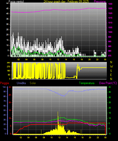Click the solar radiation peak near noon

pos(58,112)
